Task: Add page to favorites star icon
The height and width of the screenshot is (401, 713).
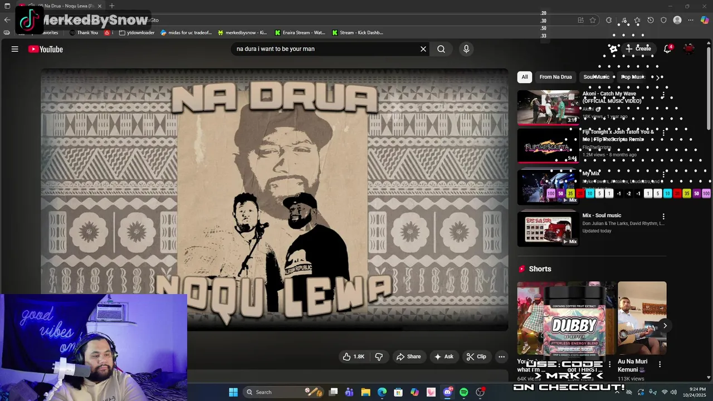Action: point(593,20)
